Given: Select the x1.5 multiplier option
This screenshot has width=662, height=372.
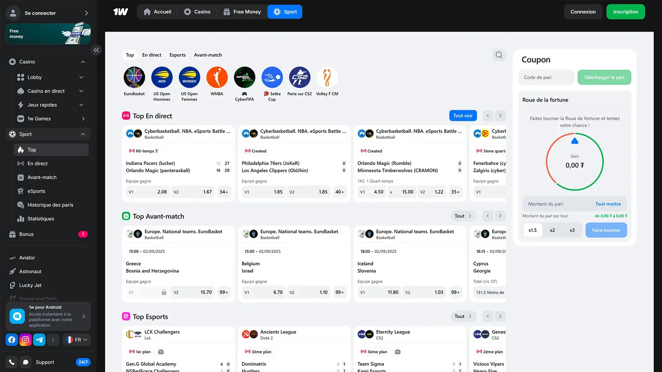Looking at the screenshot, I should pos(532,230).
